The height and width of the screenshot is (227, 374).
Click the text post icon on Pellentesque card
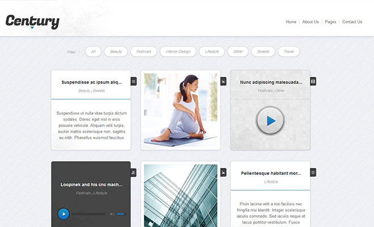pos(313,173)
